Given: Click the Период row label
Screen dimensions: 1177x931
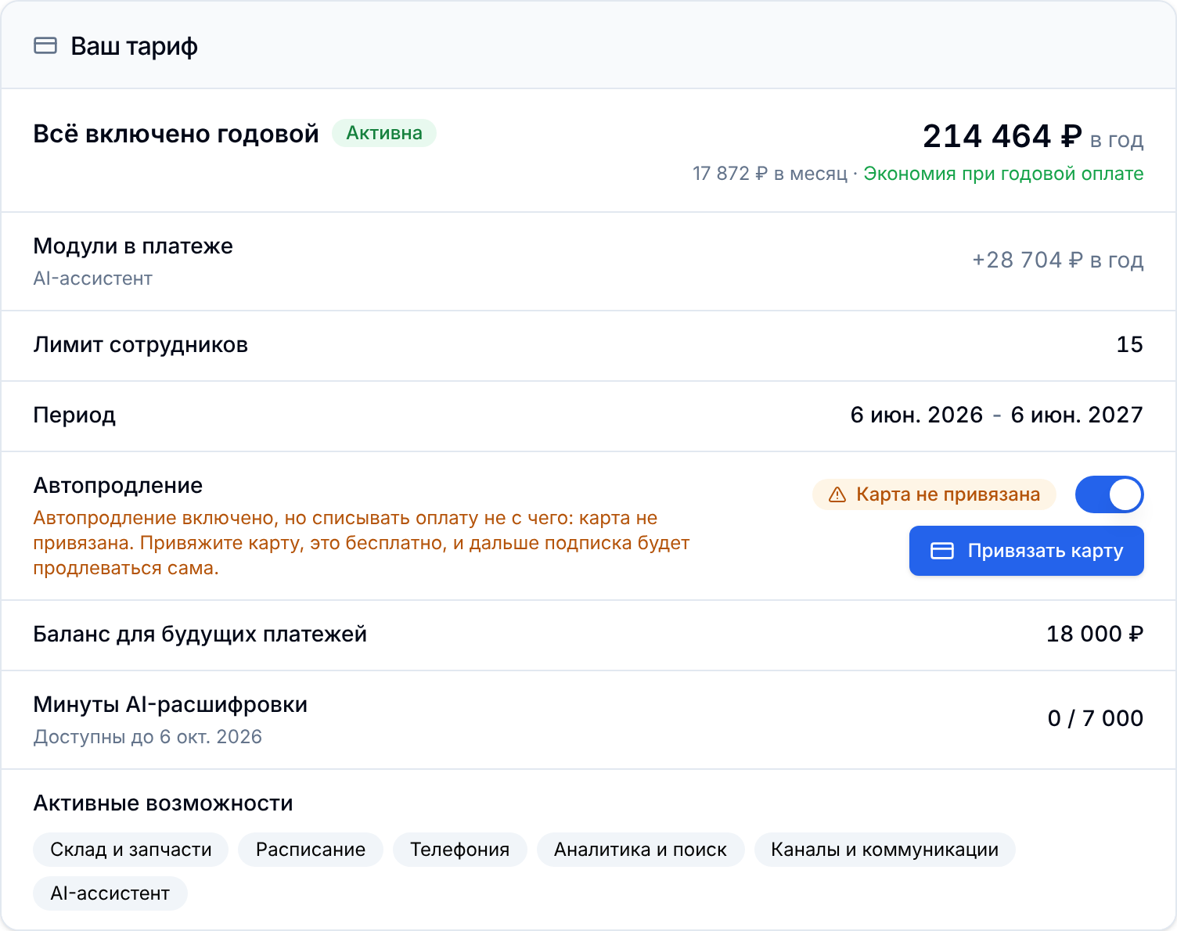Looking at the screenshot, I should tap(74, 415).
